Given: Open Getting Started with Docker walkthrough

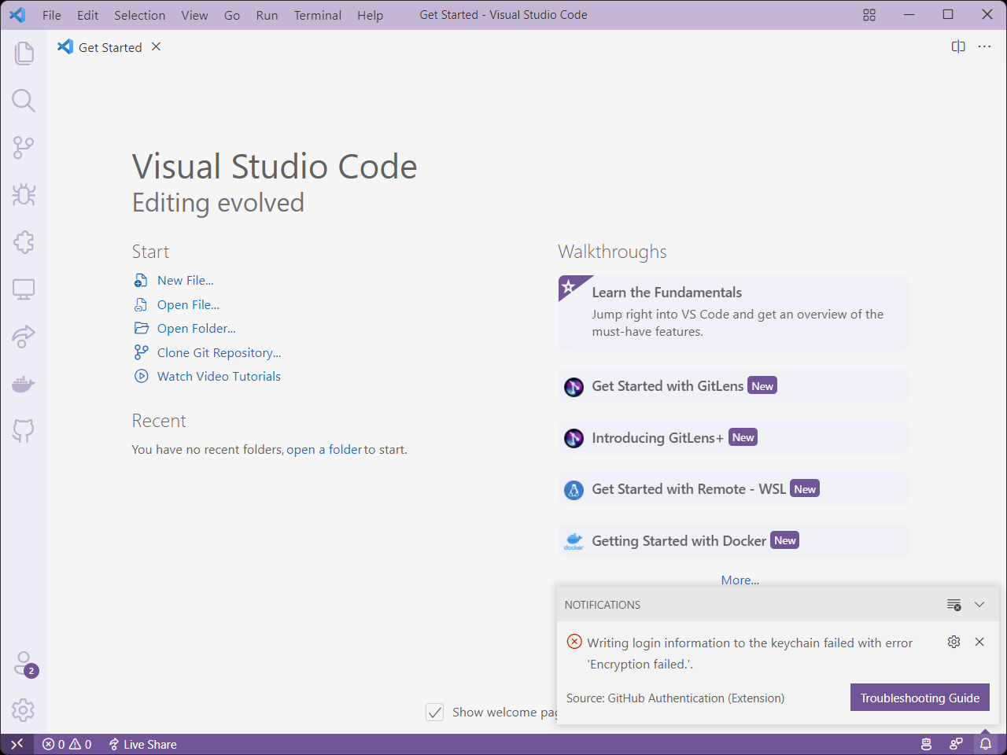Looking at the screenshot, I should (x=733, y=541).
